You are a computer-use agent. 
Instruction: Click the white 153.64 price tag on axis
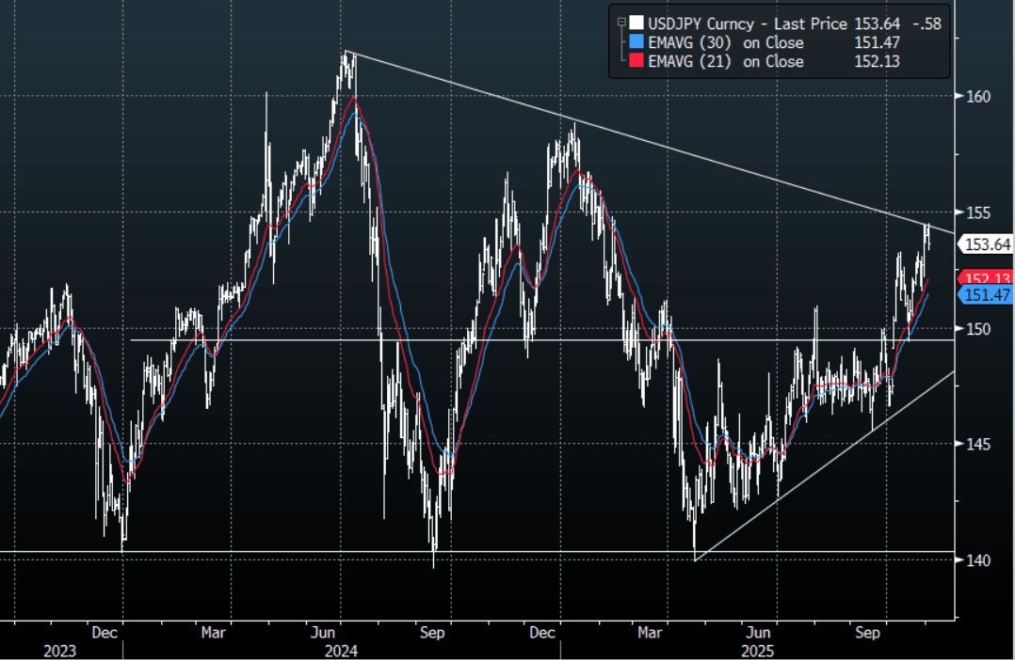point(987,244)
